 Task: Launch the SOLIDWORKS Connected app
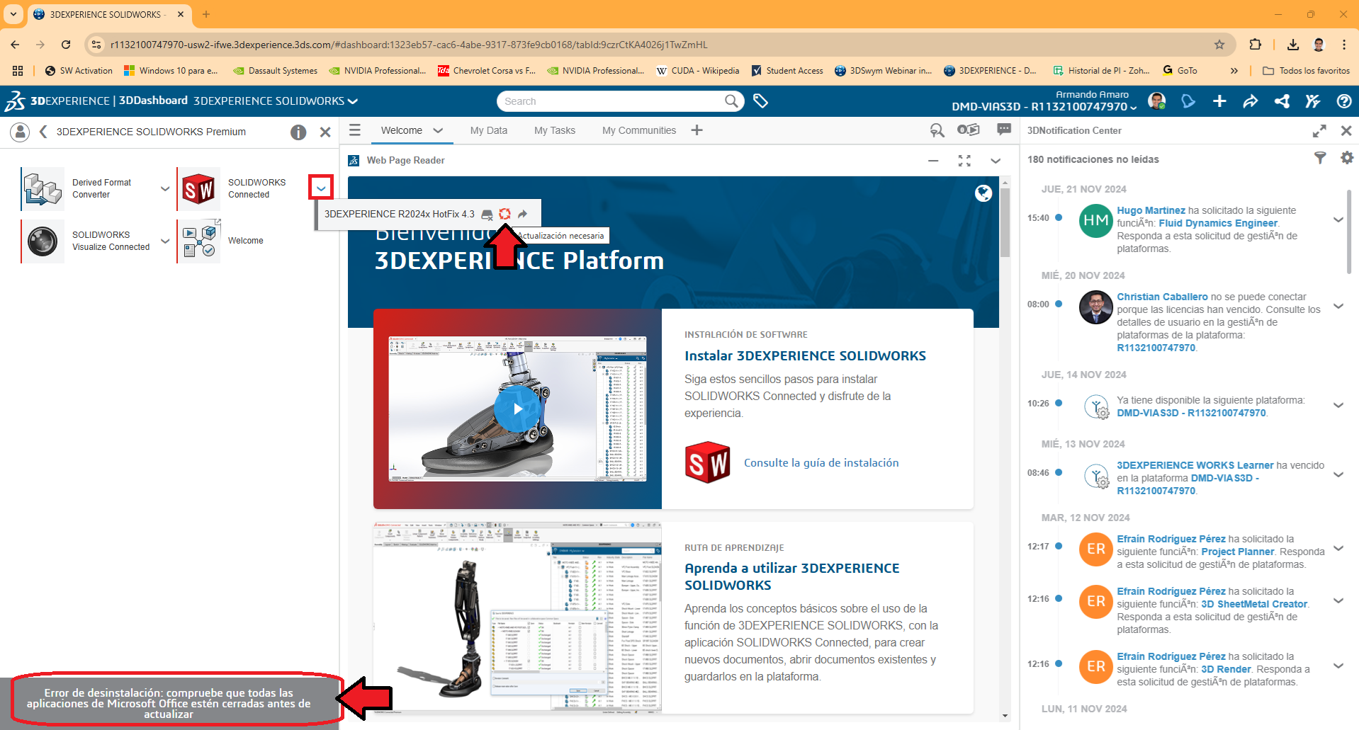198,189
